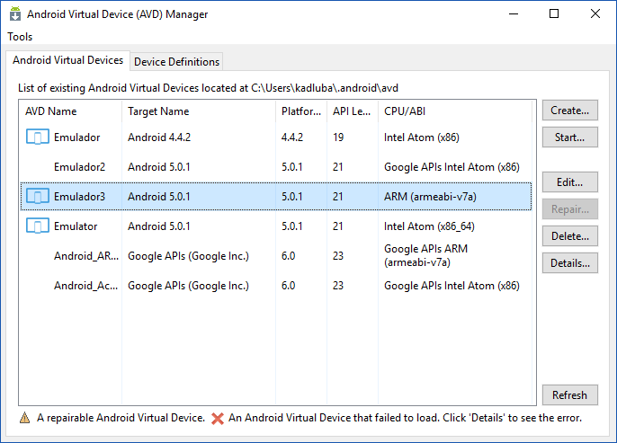The width and height of the screenshot is (617, 443).
Task: Select the Android_Ac... row name
Action: tap(85, 286)
